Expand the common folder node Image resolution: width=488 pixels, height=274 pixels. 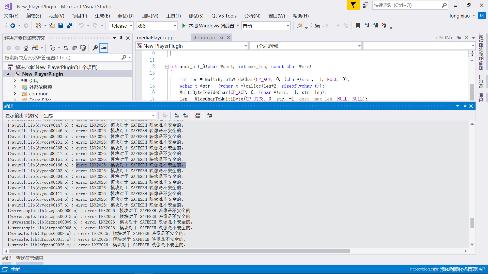(x=15, y=94)
